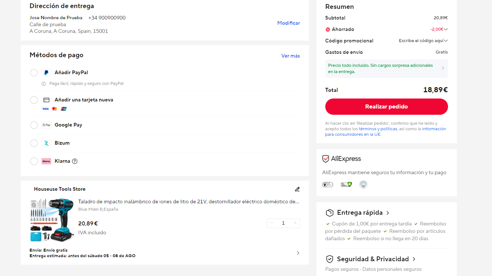Click the UnionPay card logo
This screenshot has height=276, width=492.
64,109
